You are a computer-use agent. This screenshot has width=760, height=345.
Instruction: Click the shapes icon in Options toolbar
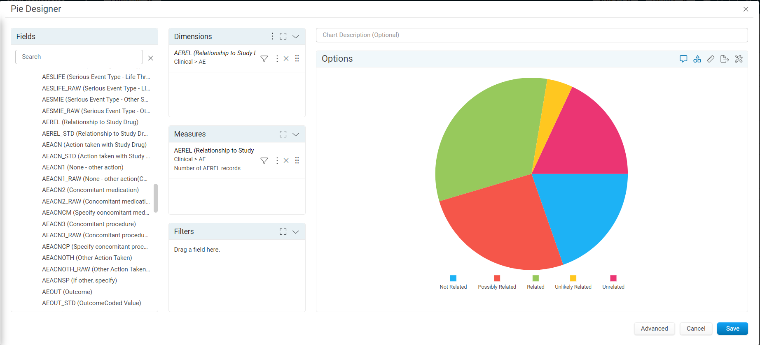point(697,59)
